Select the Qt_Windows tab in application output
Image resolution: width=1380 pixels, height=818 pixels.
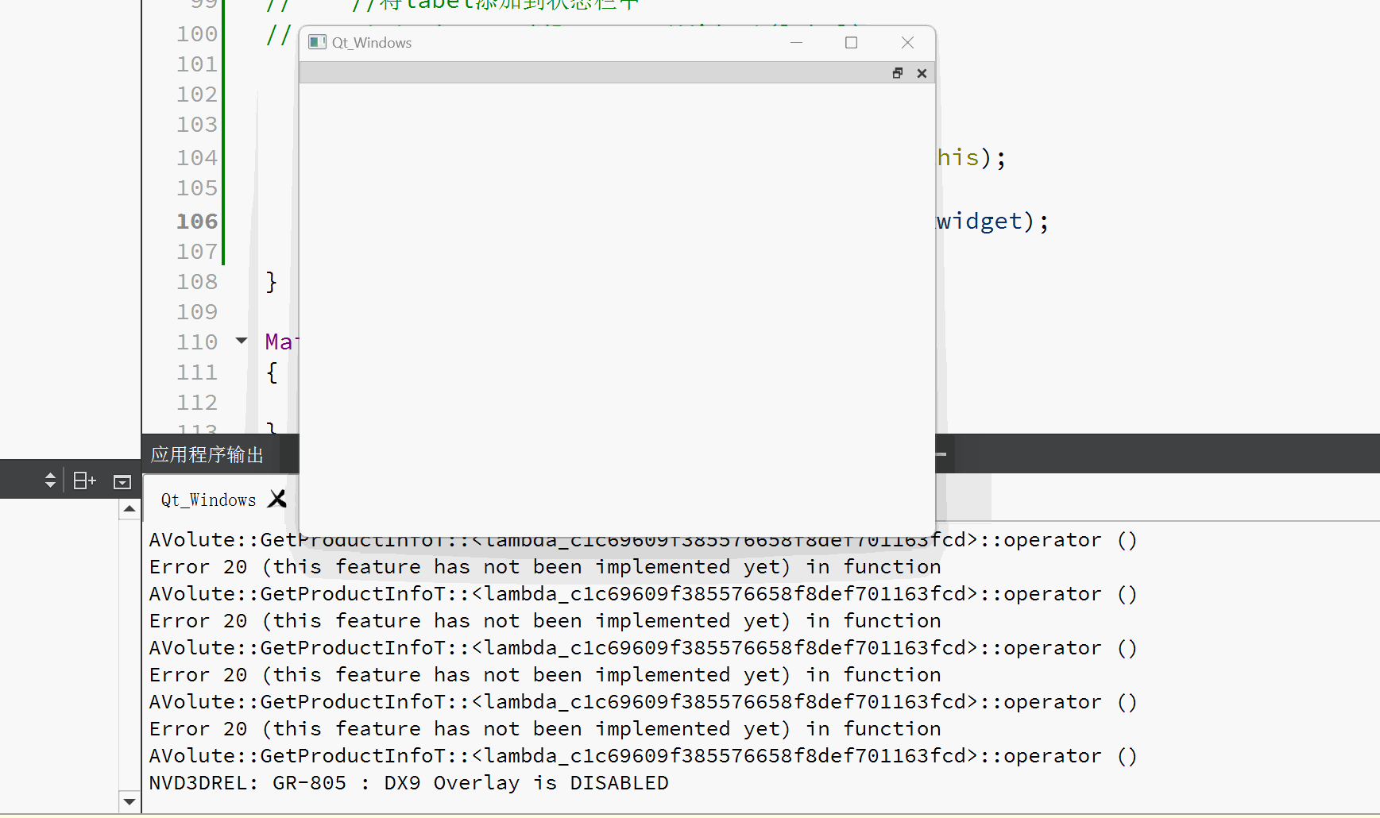(209, 500)
